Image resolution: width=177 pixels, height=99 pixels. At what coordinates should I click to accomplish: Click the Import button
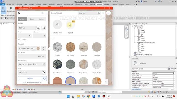[x=30, y=79]
